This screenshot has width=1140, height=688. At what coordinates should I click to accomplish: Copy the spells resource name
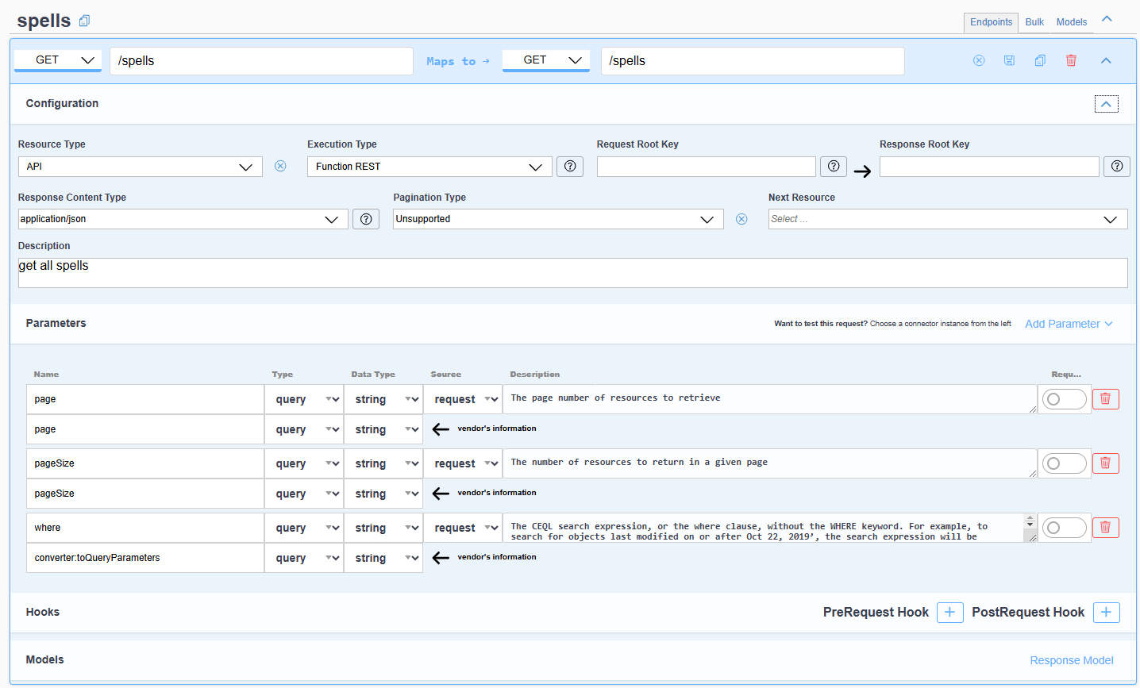pos(84,19)
